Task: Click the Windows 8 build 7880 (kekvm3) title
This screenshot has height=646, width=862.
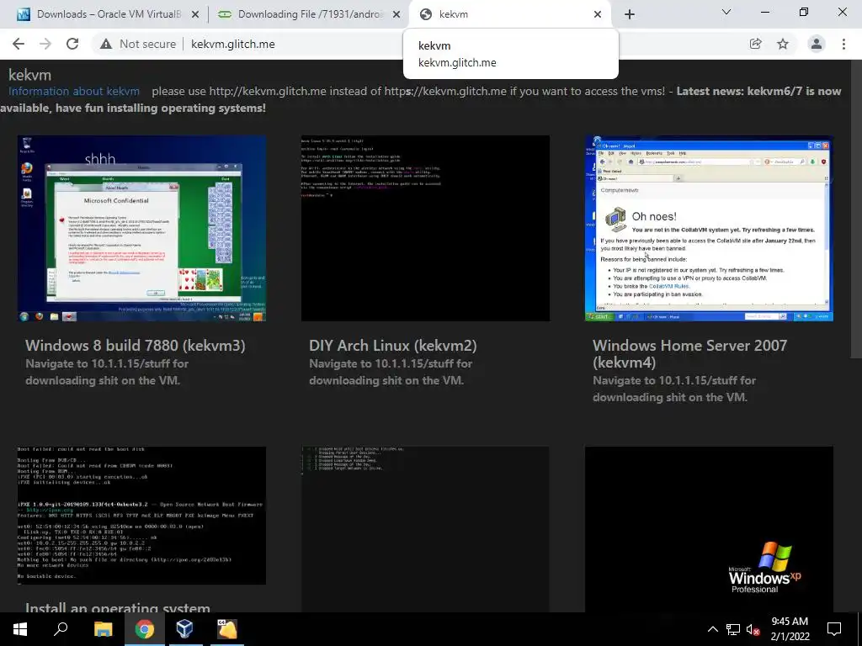Action: pyautogui.click(x=136, y=346)
